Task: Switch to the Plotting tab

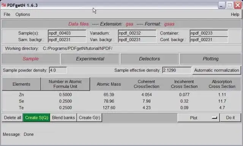Action: tap(210, 59)
